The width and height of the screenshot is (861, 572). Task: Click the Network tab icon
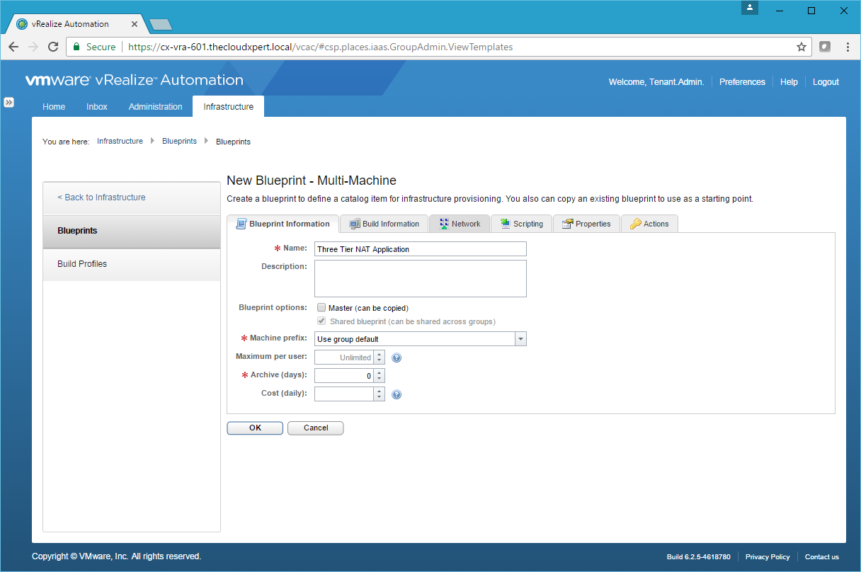pos(444,224)
